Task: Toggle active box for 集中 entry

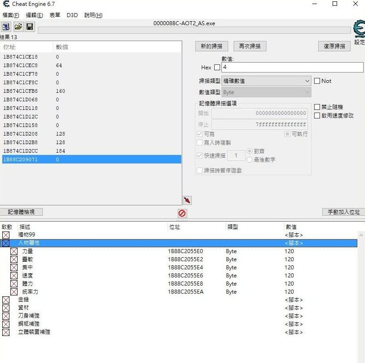Action: [14, 268]
